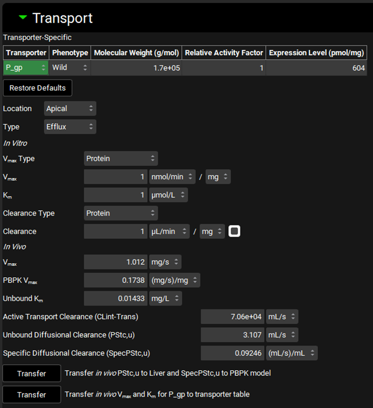Change the CLint-Trans mL/s unit
373x408 pixels.
click(282, 316)
